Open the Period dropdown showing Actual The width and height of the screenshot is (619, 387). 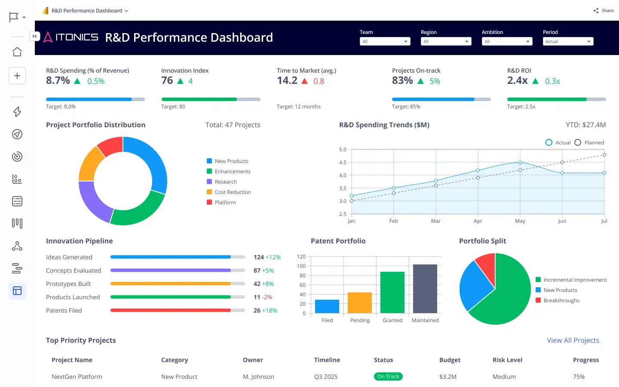[x=568, y=41]
